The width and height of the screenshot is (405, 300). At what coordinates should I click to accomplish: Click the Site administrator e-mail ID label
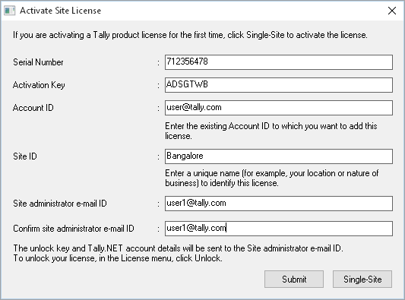(x=60, y=204)
